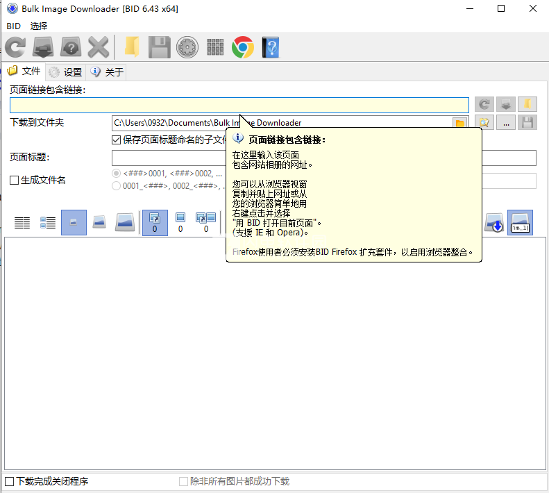
Task: Toggle the linked images filter showing 0
Action: point(155,222)
